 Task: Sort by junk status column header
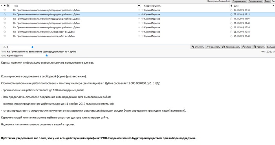[231, 6]
